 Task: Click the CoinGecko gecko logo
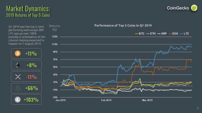(194, 8)
